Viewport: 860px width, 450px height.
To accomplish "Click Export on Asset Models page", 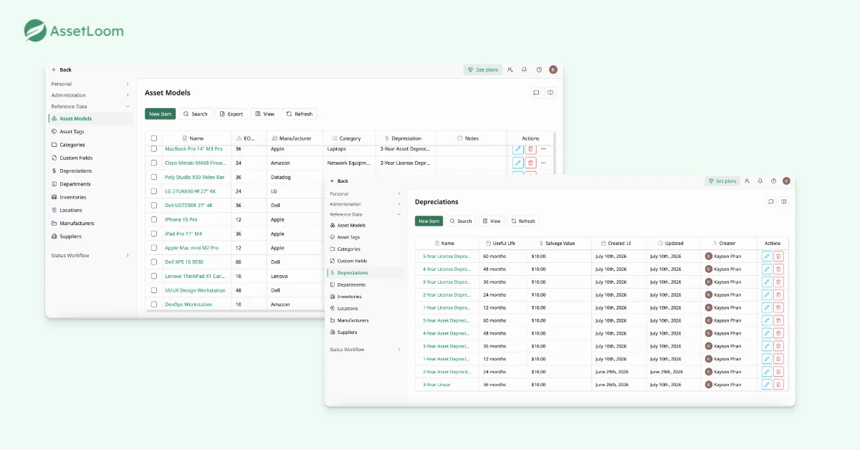I will coord(231,114).
